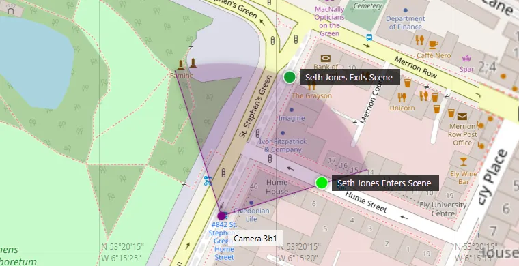519x266 pixels.
Task: Click the blue dot for Ivor Fitzpatrick & Company
Action: point(283,133)
